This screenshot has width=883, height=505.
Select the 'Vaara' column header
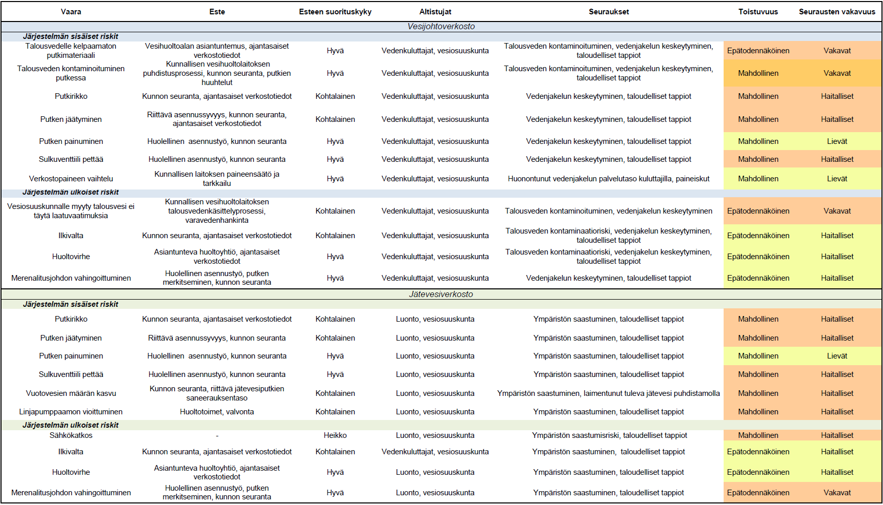pos(71,12)
